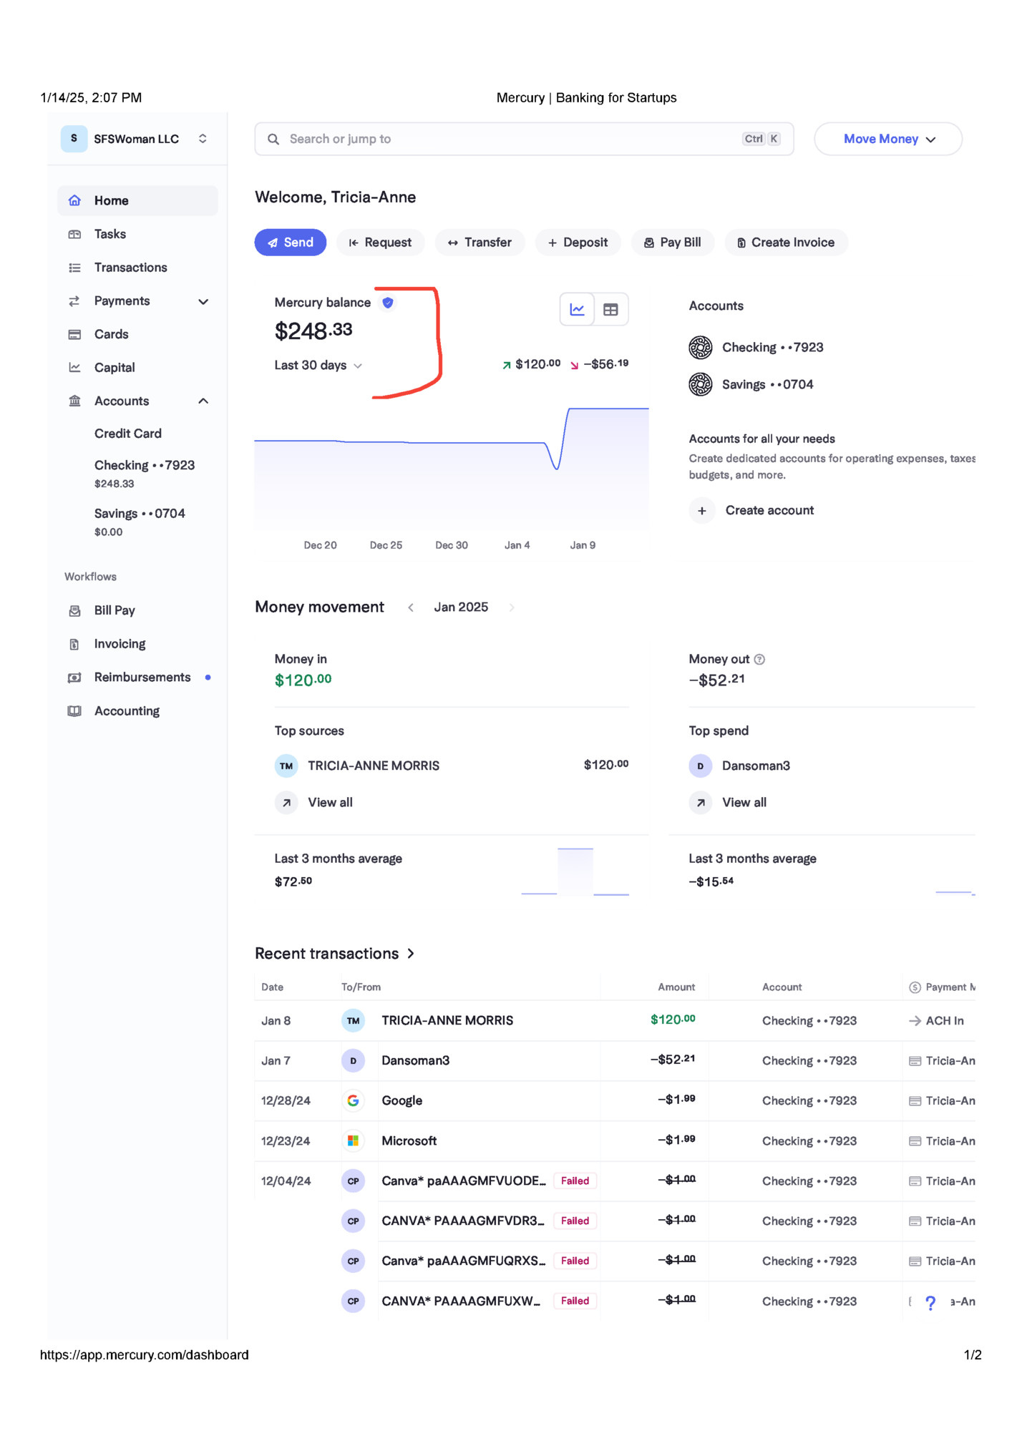This screenshot has height=1451, width=1022.
Task: Click the Transactions list icon
Action: click(x=74, y=268)
